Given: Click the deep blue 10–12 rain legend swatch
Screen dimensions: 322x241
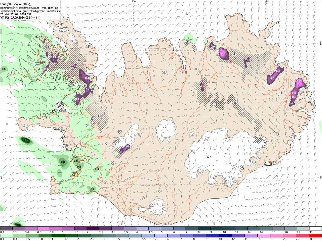Looking at the screenshot, I should coord(225,235).
